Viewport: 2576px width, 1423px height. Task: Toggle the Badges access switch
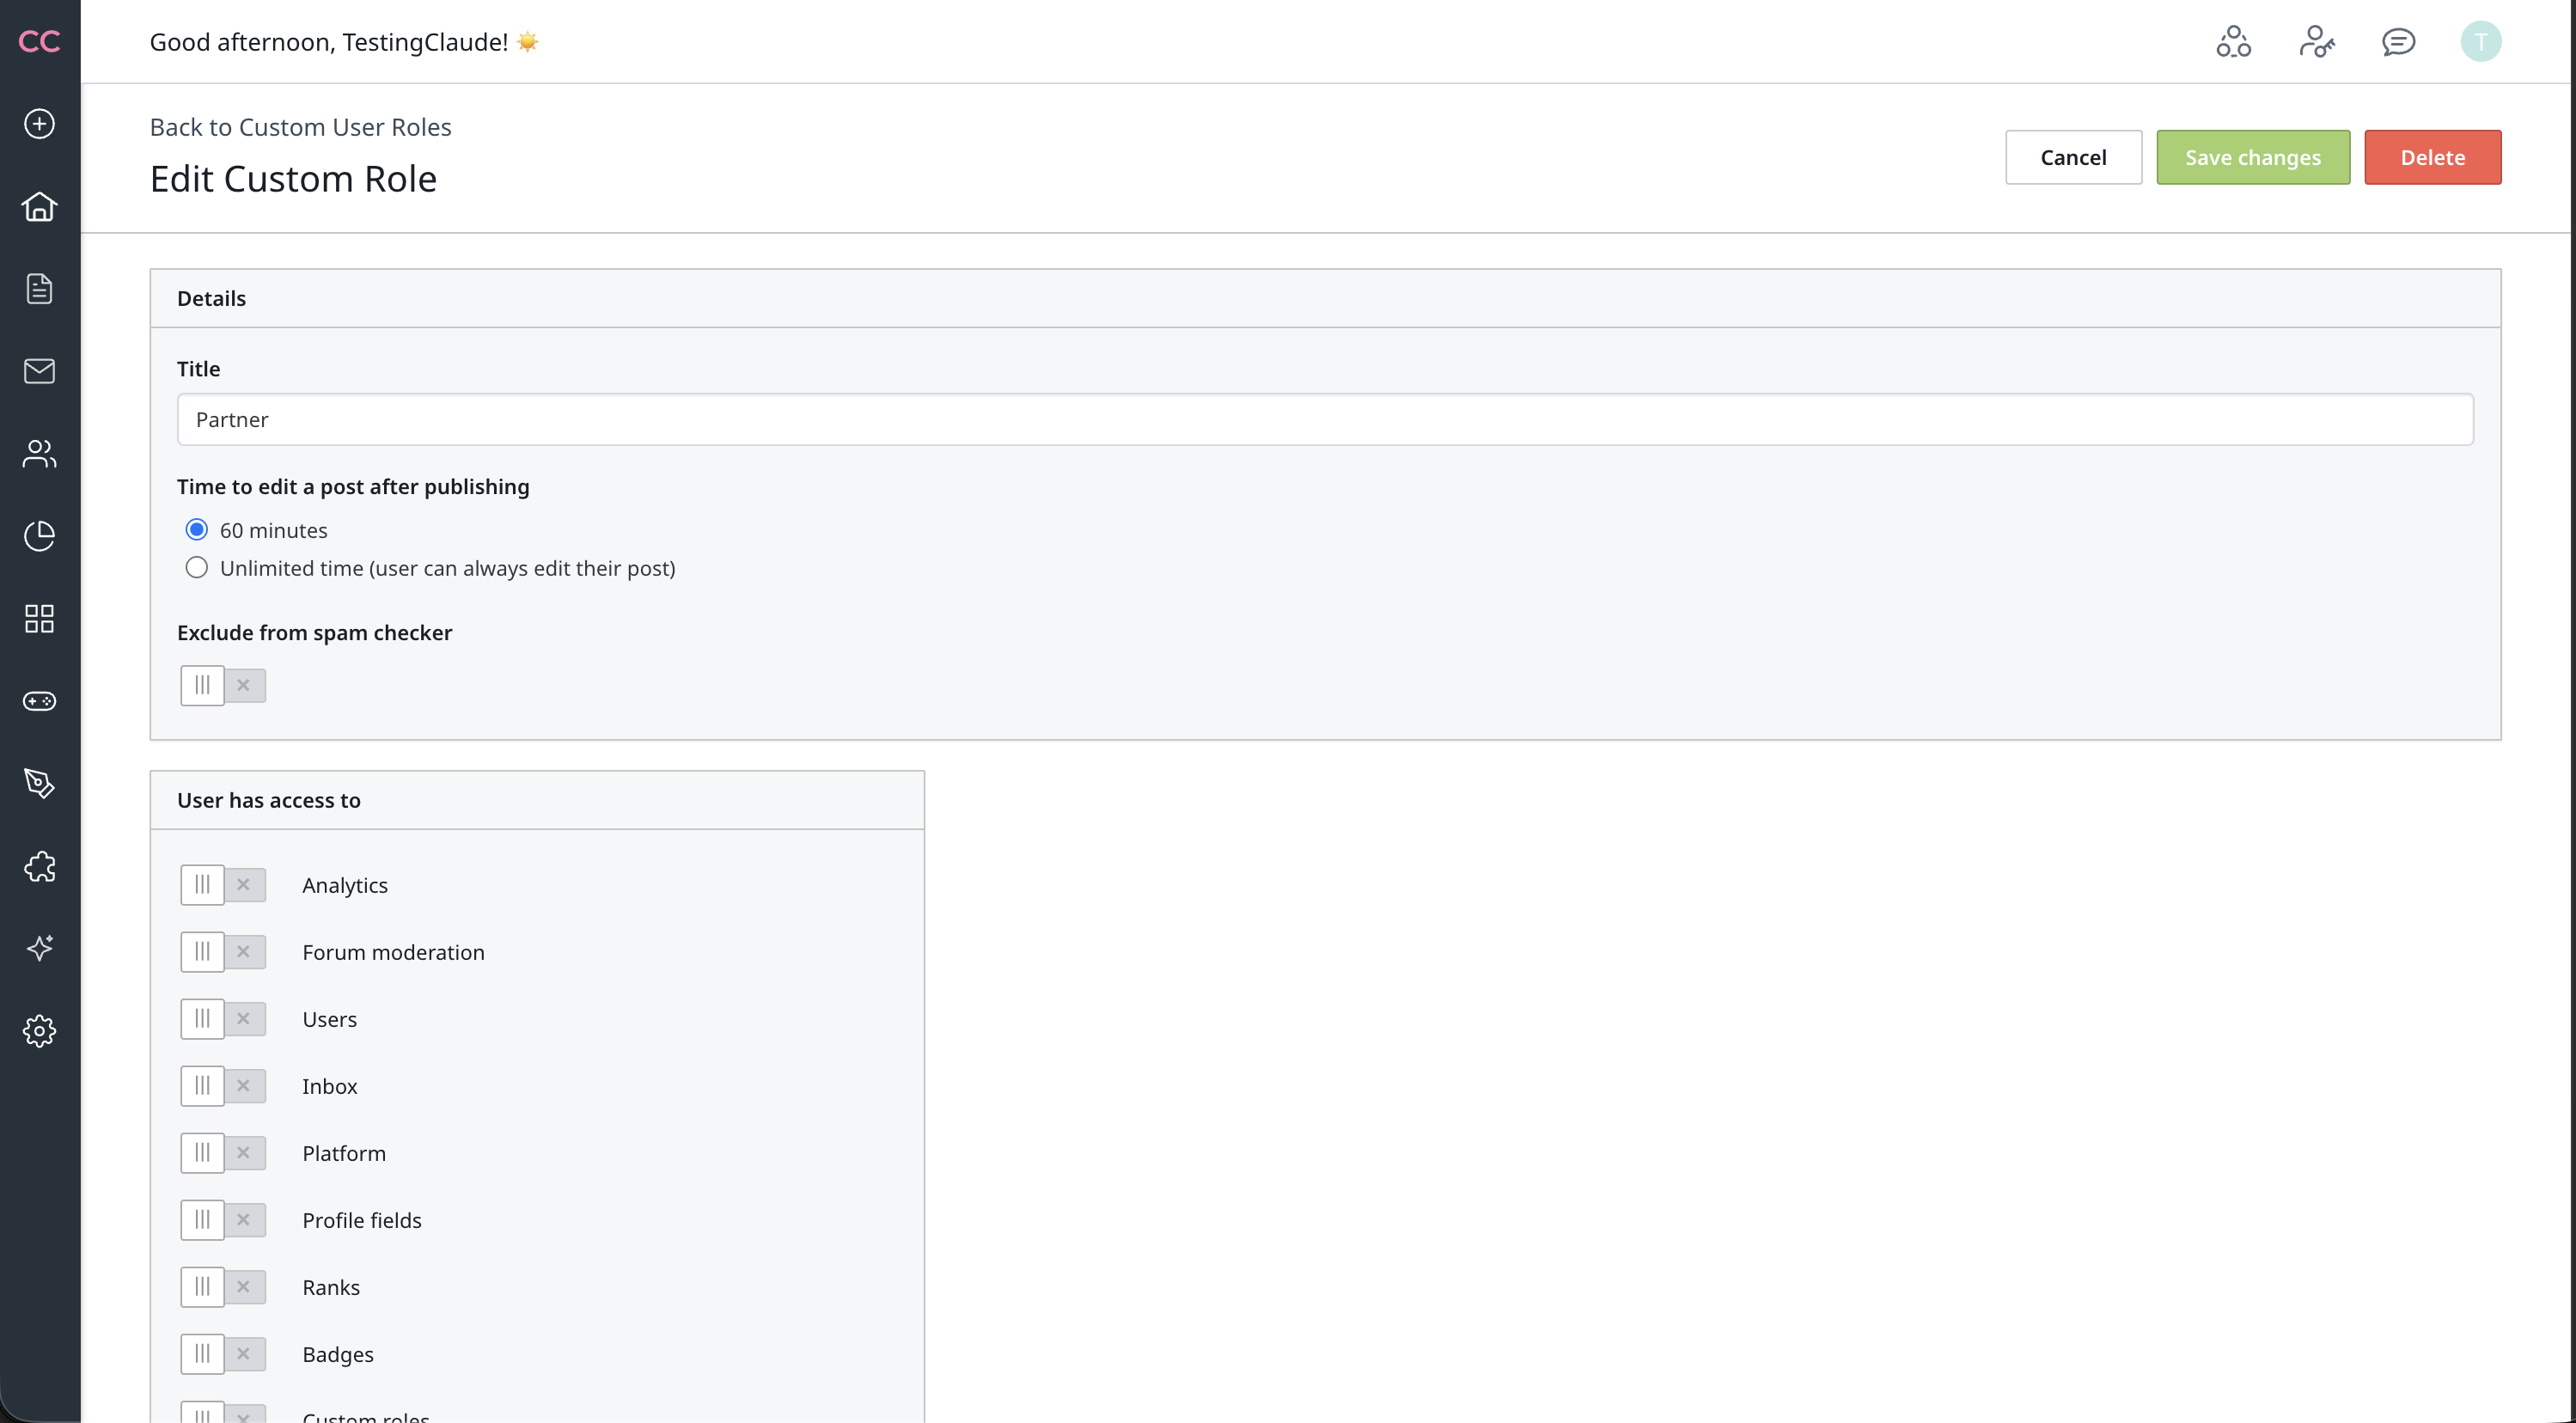(x=223, y=1354)
